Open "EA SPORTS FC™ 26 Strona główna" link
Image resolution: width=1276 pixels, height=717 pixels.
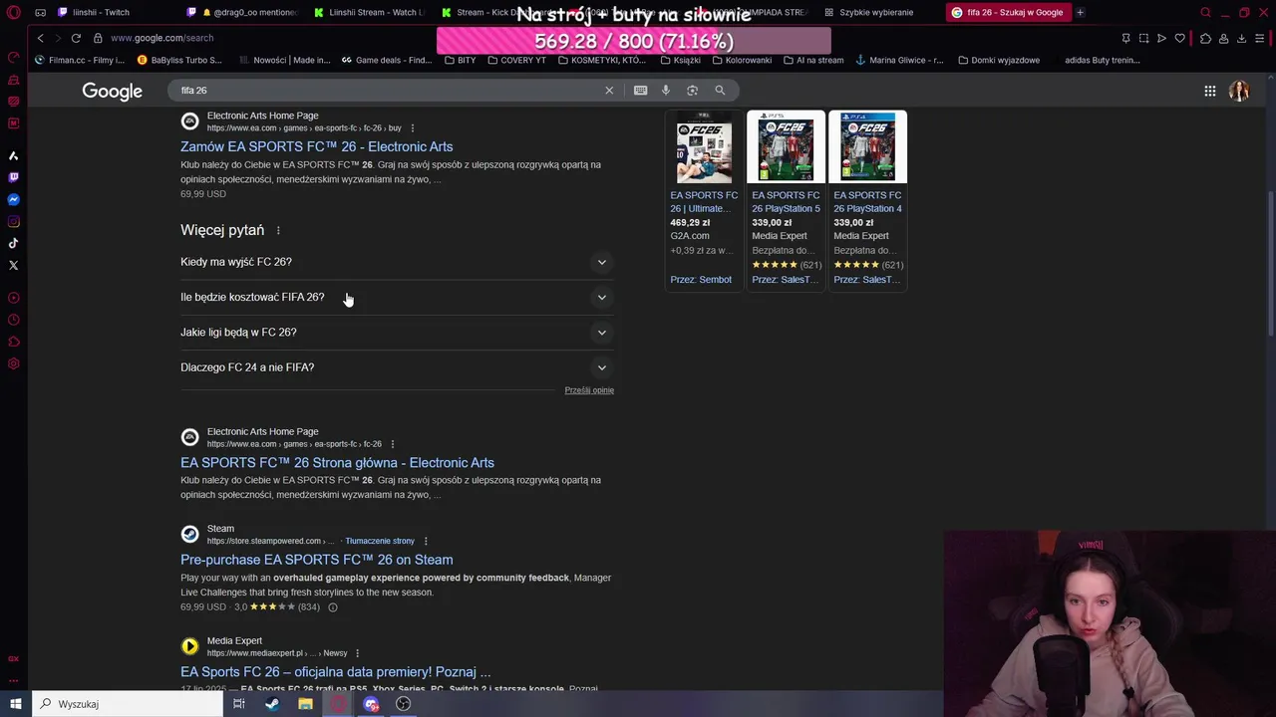[337, 463]
